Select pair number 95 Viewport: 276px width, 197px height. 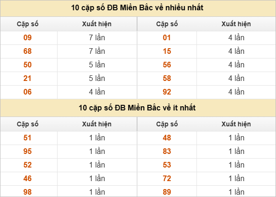(28, 152)
